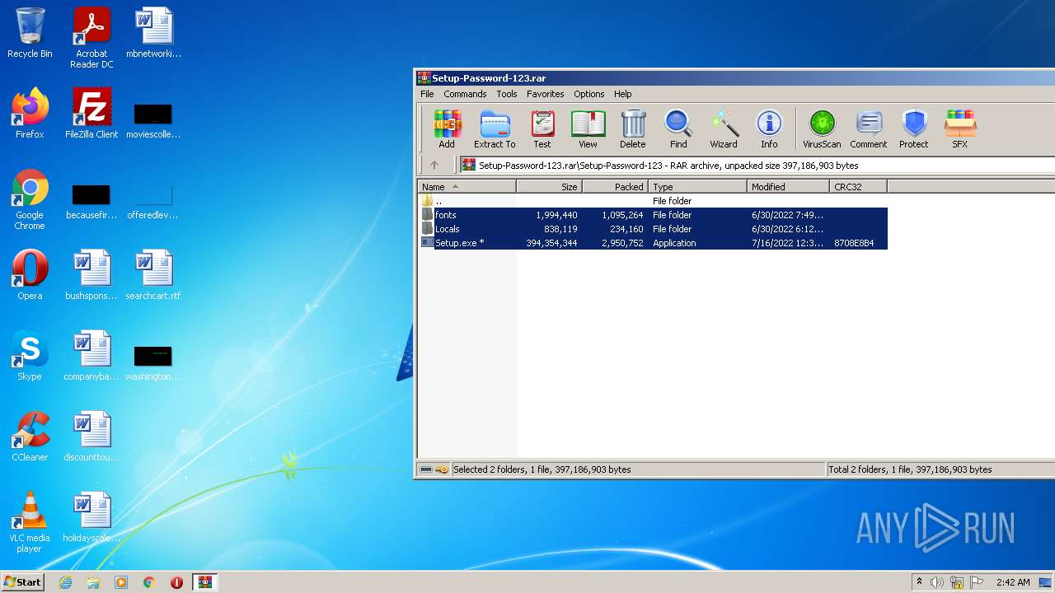
Task: Click the drive icon in WinRAR status bar
Action: tap(426, 469)
